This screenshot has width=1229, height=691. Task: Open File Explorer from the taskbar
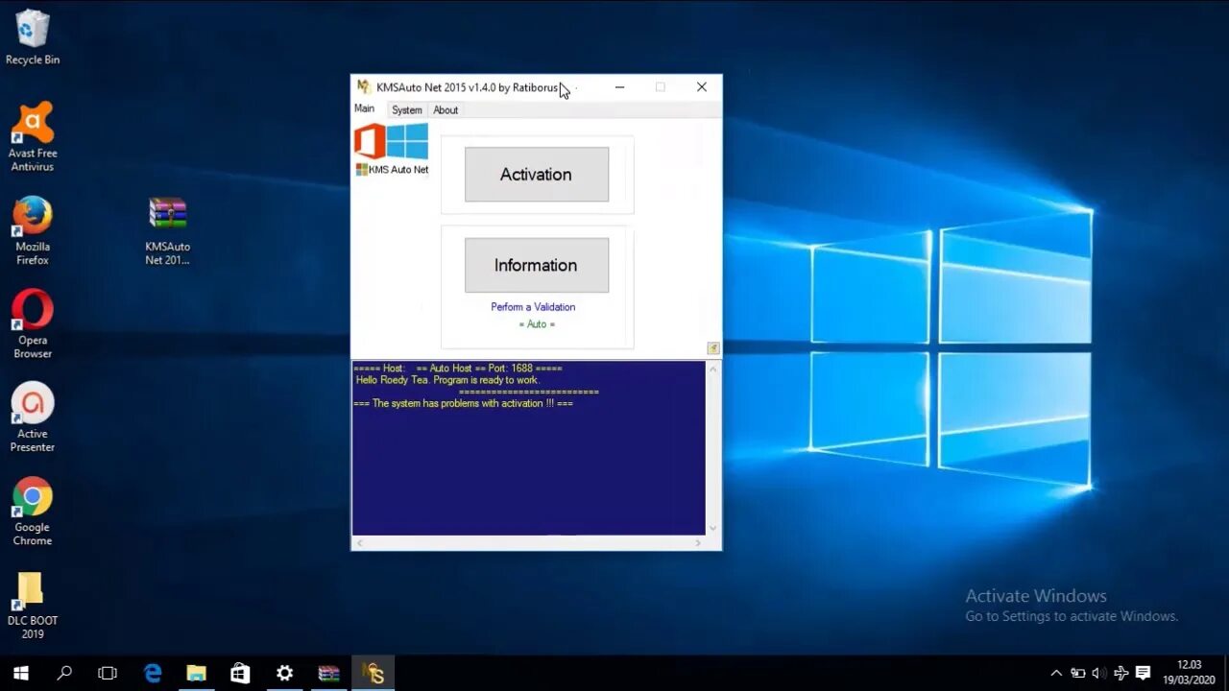pyautogui.click(x=197, y=674)
